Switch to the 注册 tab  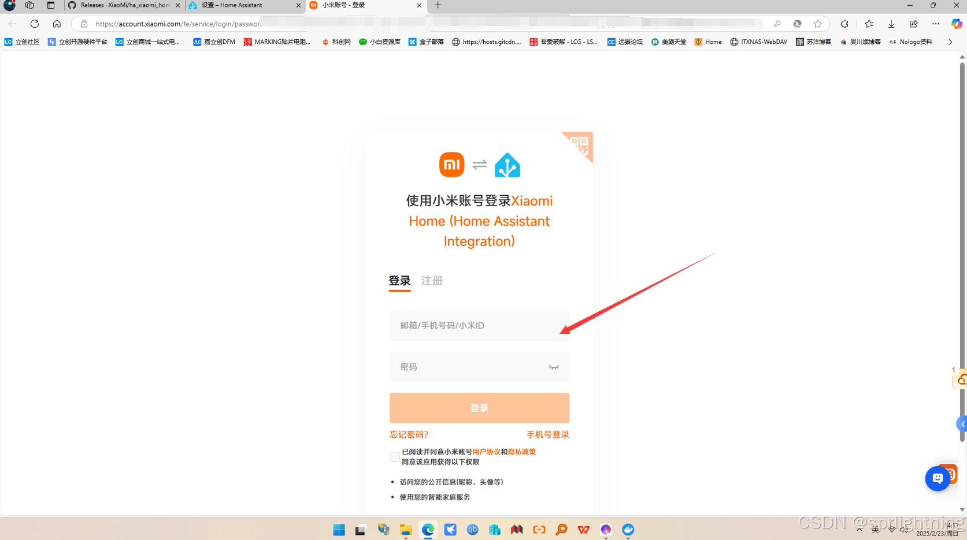click(x=432, y=281)
